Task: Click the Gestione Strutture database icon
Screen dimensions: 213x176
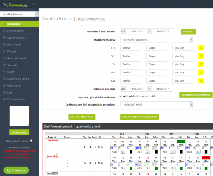Action: click(4, 38)
